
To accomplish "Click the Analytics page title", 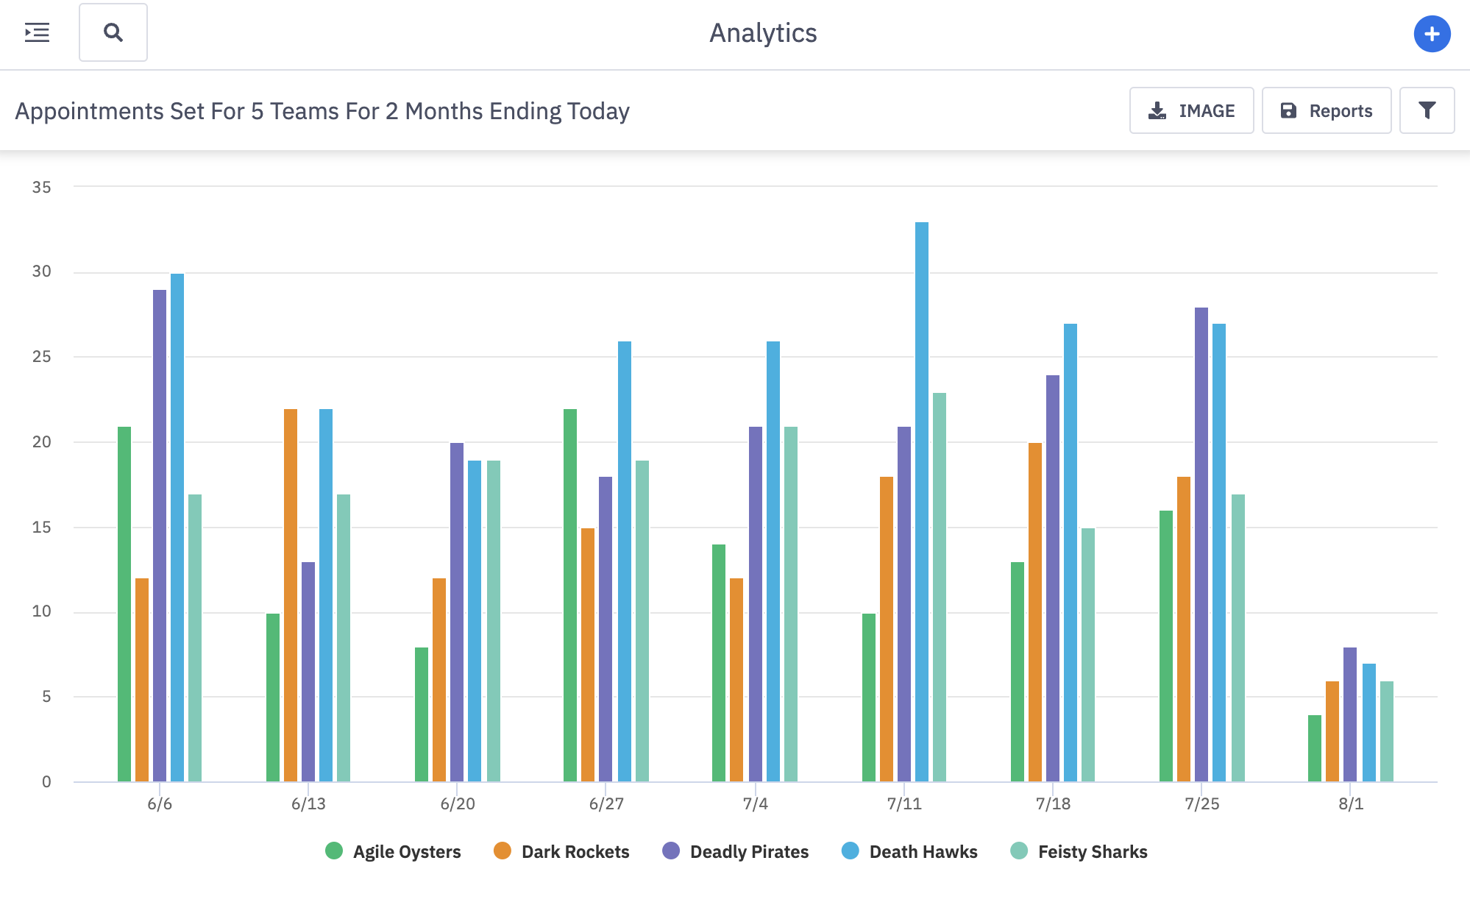I will pos(763,33).
